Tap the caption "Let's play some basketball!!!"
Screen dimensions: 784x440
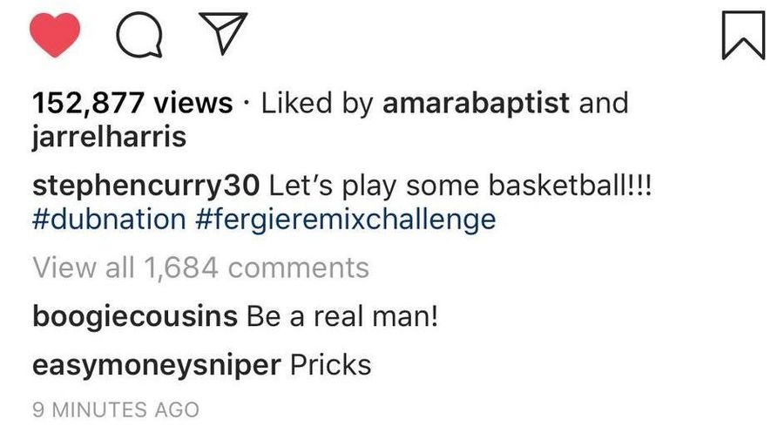[x=461, y=186]
